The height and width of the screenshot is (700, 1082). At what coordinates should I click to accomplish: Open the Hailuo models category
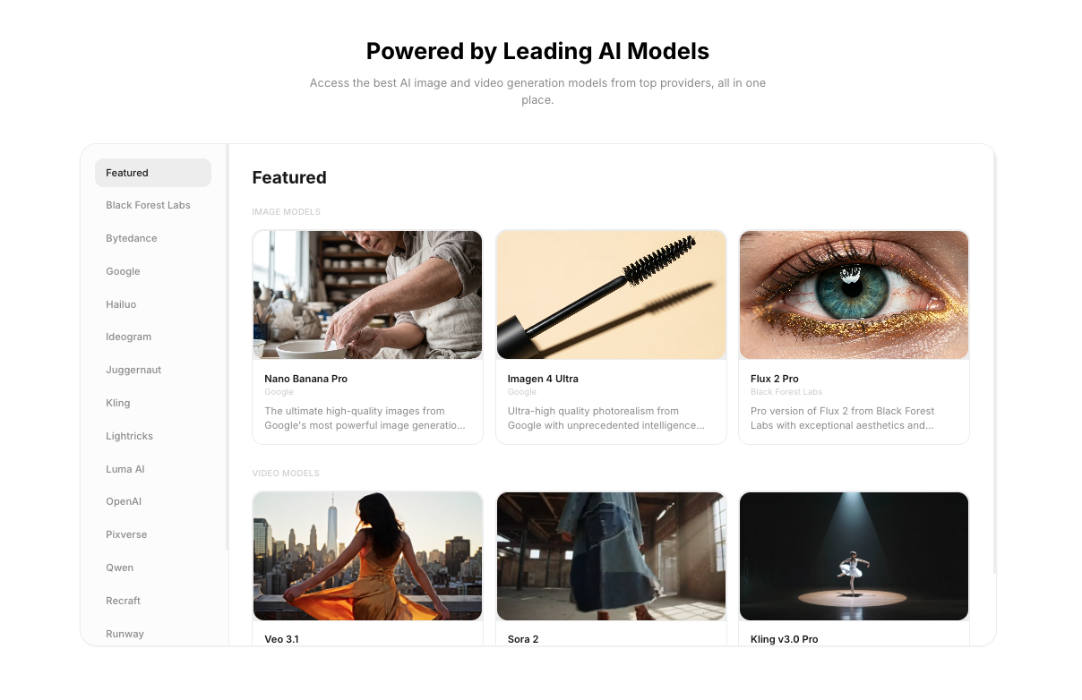coord(153,304)
